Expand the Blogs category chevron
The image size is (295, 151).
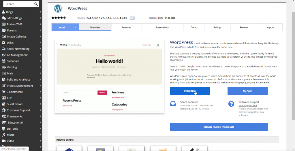(x=40, y=12)
